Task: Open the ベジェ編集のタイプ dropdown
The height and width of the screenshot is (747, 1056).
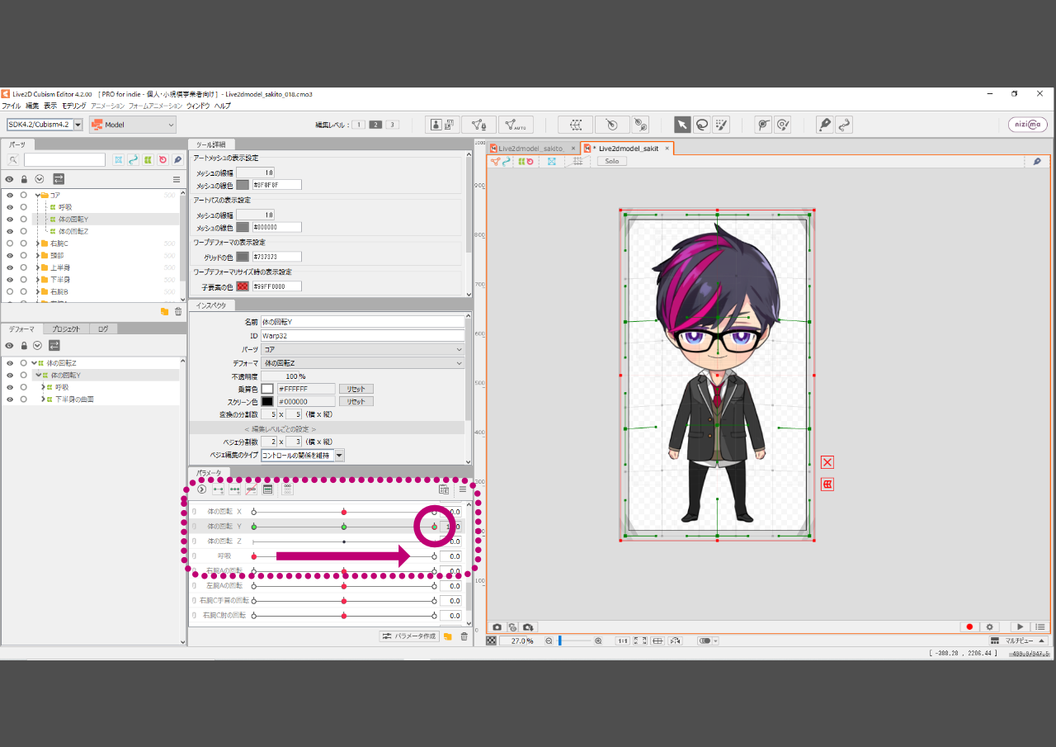Action: [302, 455]
